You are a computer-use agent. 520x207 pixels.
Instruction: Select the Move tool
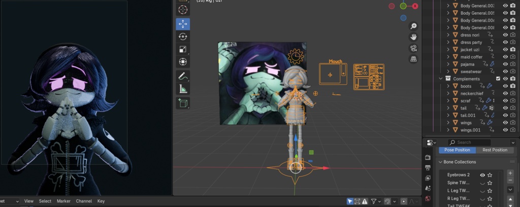(x=183, y=24)
